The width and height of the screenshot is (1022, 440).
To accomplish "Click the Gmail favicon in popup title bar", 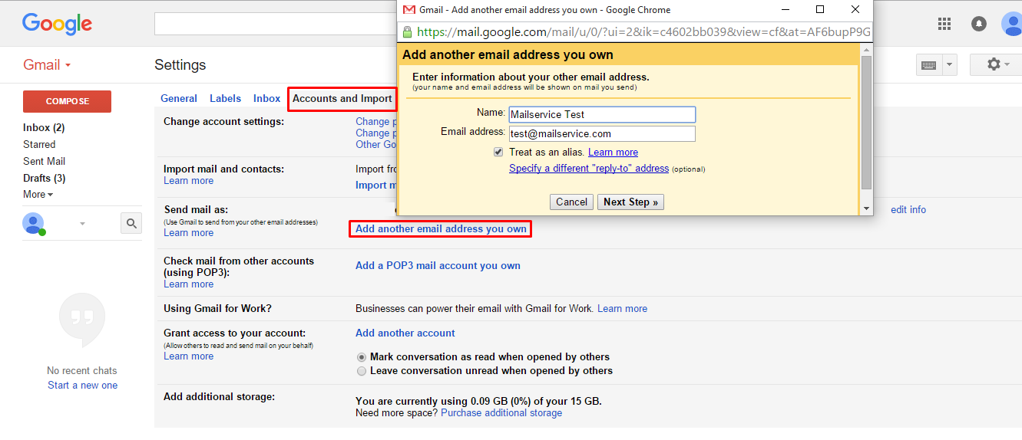I will (x=410, y=10).
